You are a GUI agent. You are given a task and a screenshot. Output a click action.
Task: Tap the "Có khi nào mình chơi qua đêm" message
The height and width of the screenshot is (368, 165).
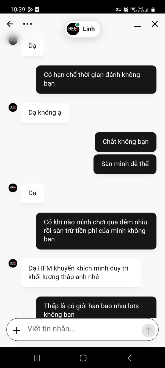pos(96,231)
